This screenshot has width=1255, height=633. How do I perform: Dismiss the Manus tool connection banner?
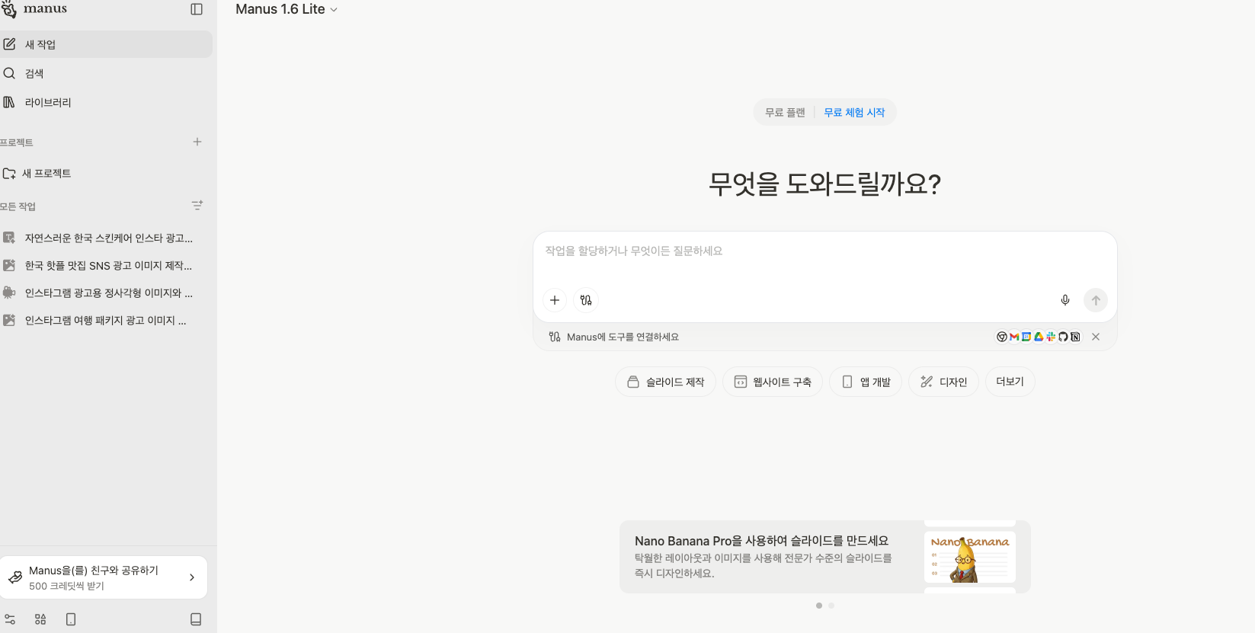click(x=1096, y=337)
